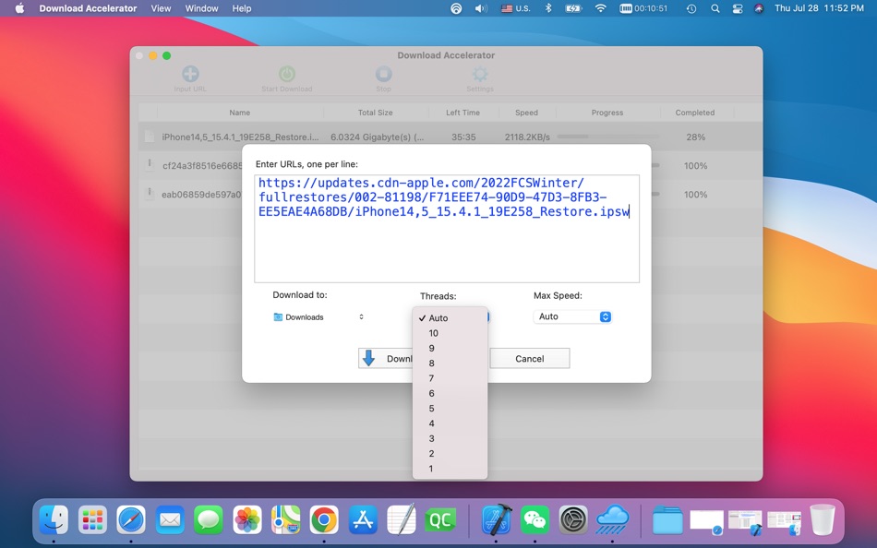
Task: Open Launchpad from the dock
Action: coord(92,520)
